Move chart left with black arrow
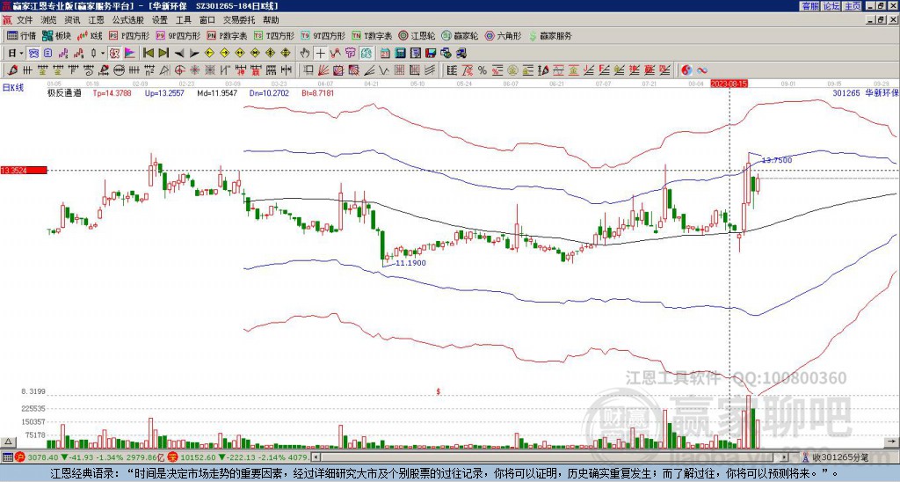Image resolution: width=900 pixels, height=482 pixels. click(x=178, y=54)
